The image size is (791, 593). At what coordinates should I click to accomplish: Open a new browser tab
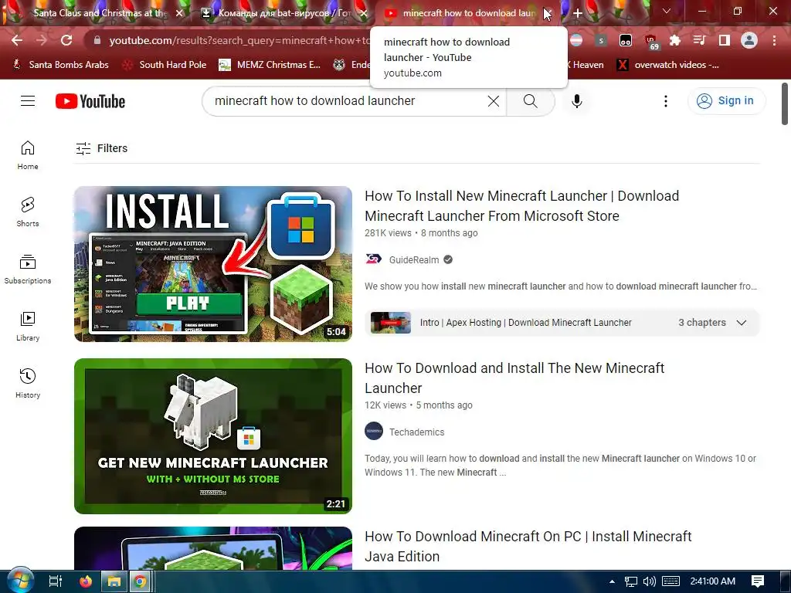point(578,13)
